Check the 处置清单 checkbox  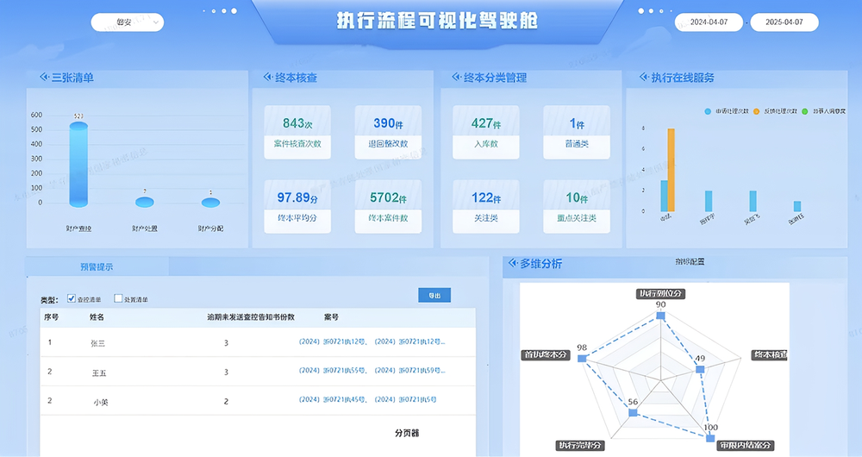pyautogui.click(x=118, y=298)
